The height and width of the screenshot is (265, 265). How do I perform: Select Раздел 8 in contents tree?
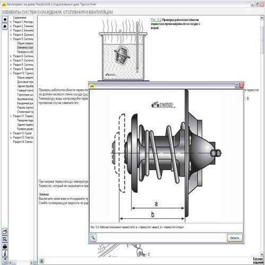point(23,65)
